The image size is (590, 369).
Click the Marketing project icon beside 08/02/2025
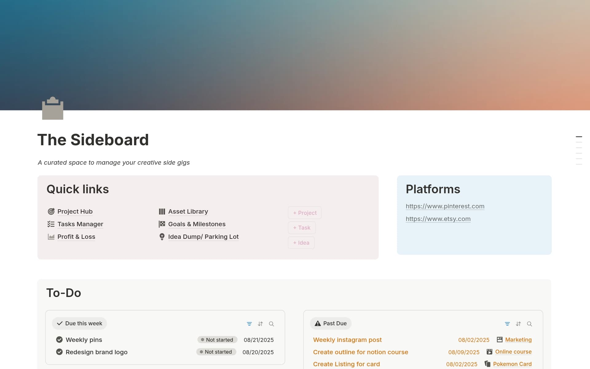pyautogui.click(x=499, y=339)
